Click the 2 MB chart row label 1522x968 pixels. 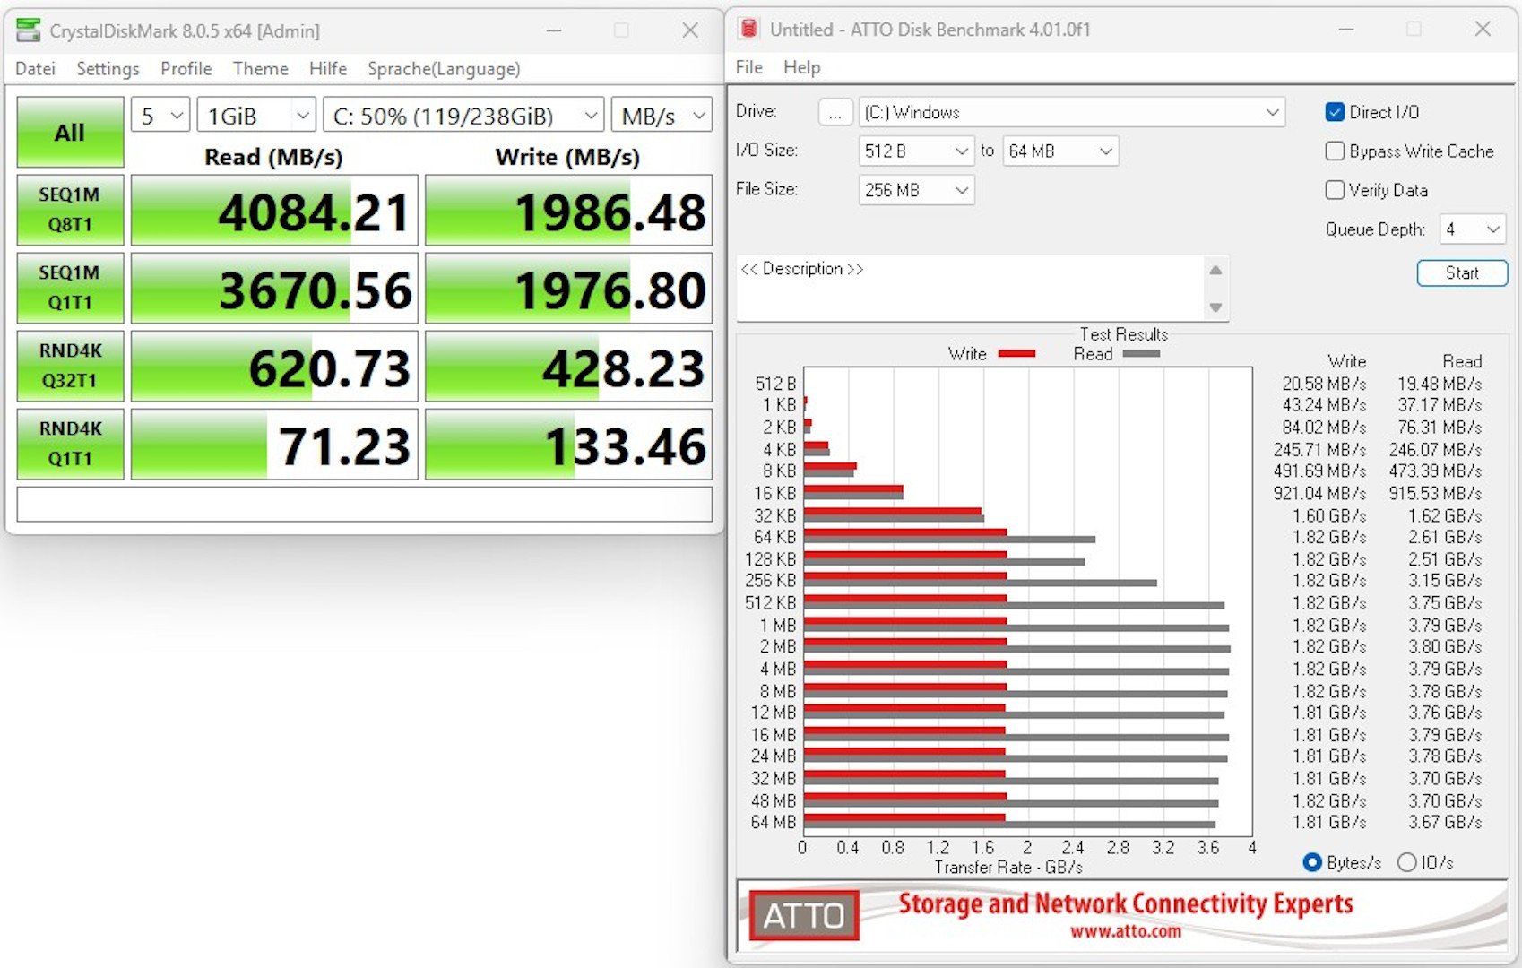(777, 646)
